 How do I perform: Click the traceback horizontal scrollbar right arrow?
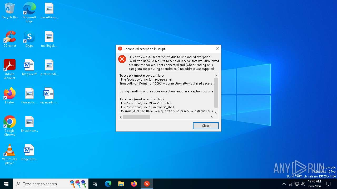point(212,117)
